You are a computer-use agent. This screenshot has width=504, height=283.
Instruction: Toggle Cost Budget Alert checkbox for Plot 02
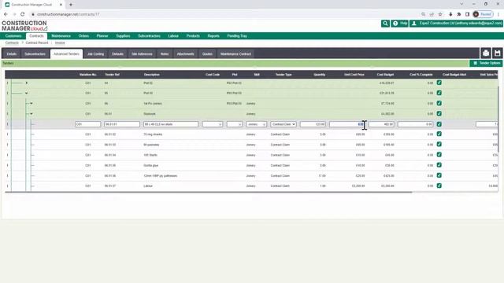coord(439,83)
